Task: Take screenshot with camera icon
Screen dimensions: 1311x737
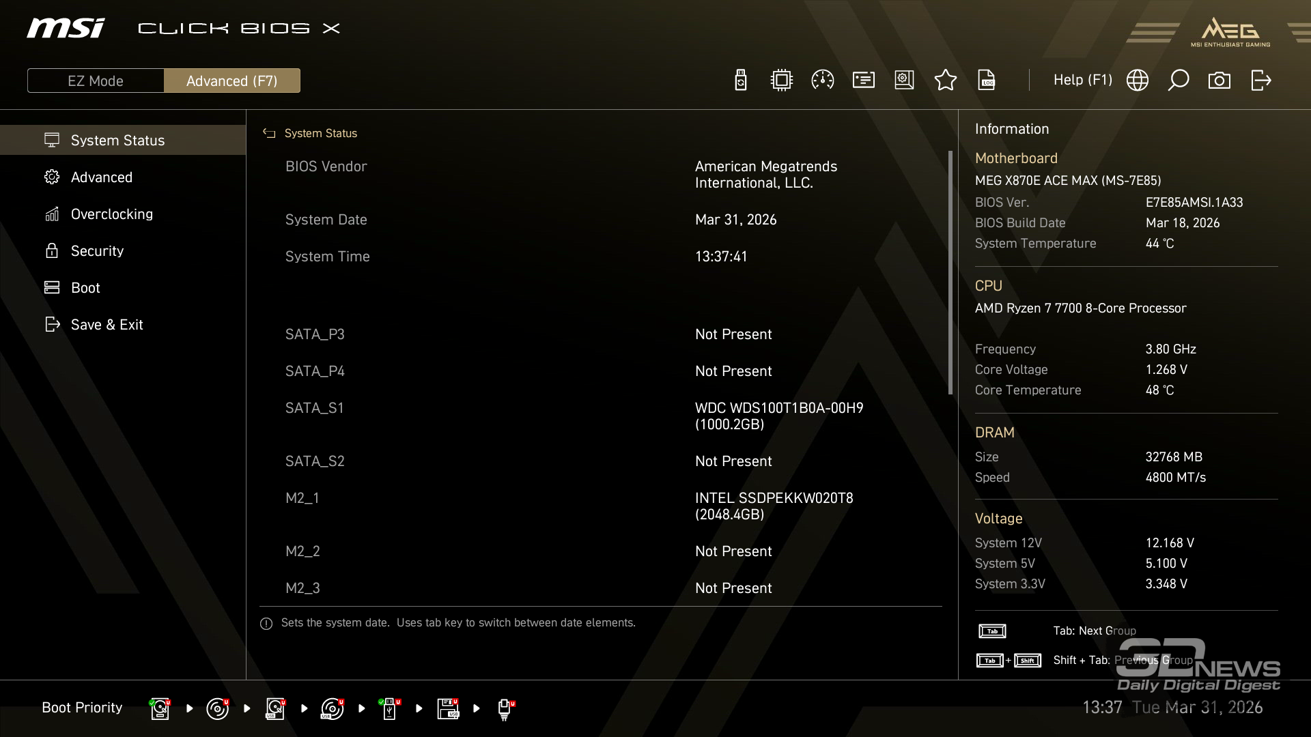Action: pyautogui.click(x=1219, y=81)
